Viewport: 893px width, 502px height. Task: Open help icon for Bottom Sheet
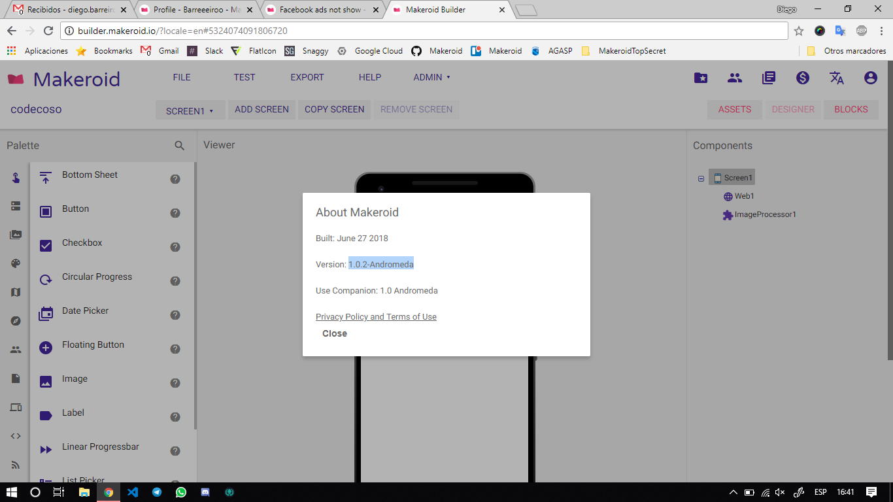pyautogui.click(x=175, y=179)
